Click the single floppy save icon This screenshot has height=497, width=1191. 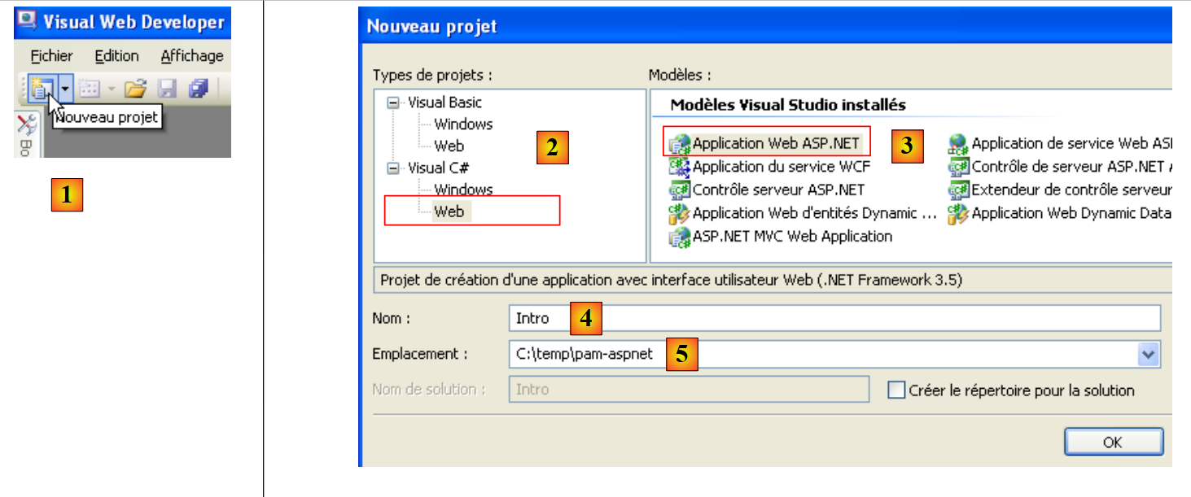[167, 88]
